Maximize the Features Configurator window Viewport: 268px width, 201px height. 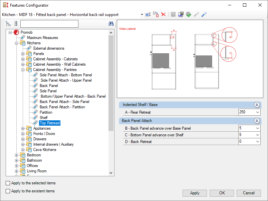[x=245, y=5]
